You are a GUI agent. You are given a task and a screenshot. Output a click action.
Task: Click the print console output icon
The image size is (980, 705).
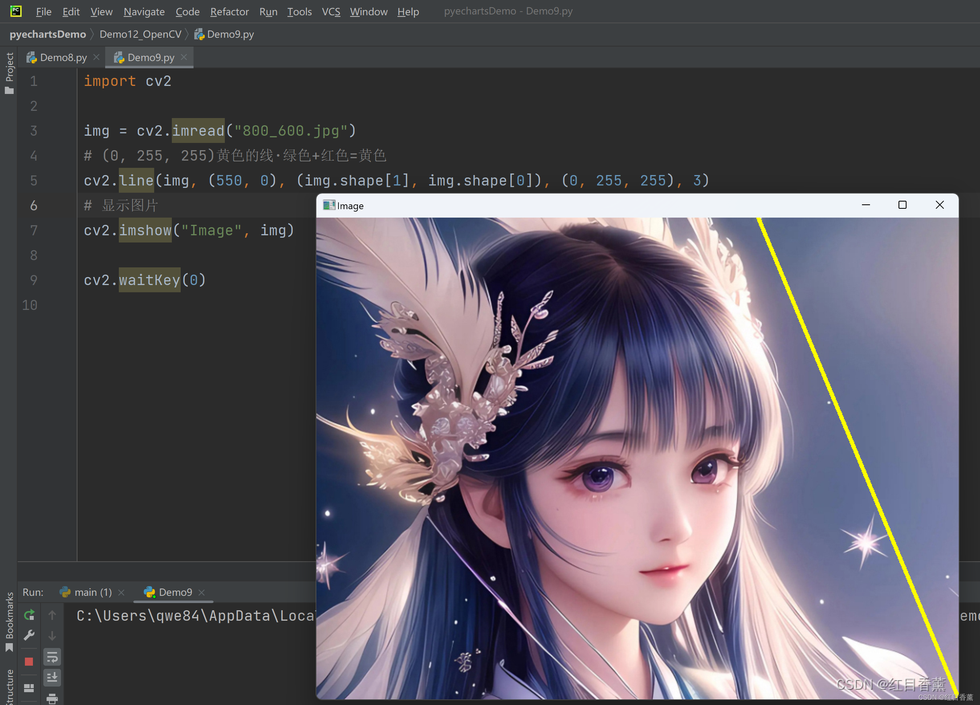(52, 698)
